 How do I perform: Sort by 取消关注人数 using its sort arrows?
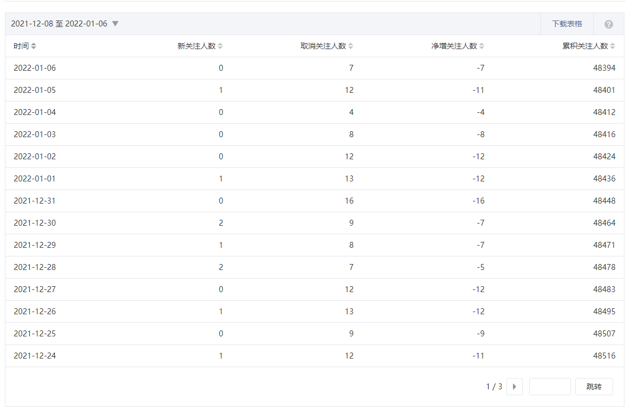(351, 46)
